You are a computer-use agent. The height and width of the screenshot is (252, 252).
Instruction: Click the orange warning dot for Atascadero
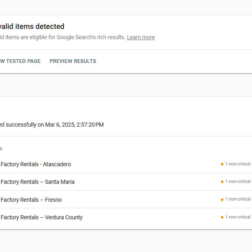[x=222, y=164]
